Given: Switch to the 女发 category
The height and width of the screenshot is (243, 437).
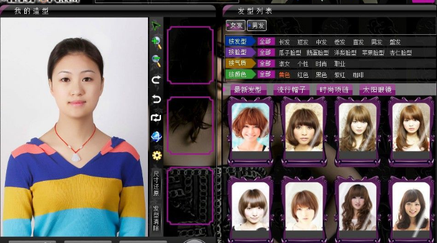Looking at the screenshot, I should coord(236,25).
